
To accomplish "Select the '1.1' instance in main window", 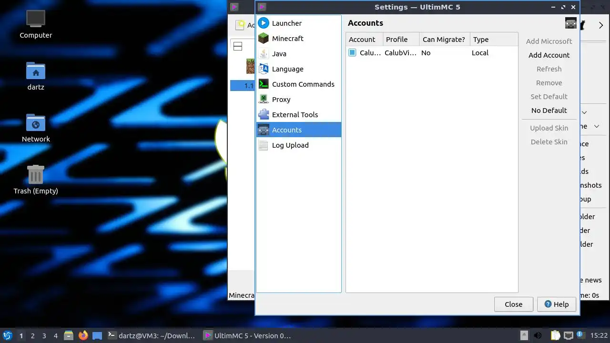I will (244, 86).
